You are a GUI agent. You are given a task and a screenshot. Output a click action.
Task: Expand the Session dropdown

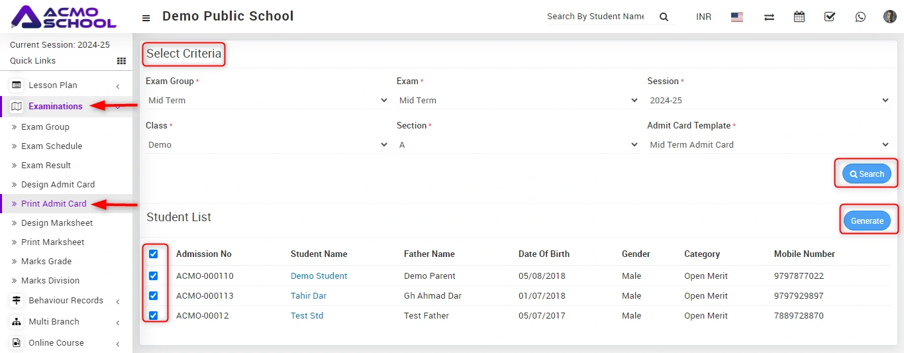click(768, 101)
